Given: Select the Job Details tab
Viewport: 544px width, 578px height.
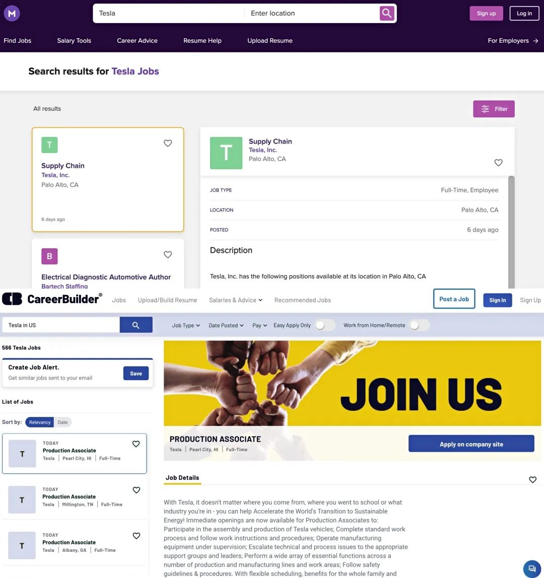Looking at the screenshot, I should 182,478.
